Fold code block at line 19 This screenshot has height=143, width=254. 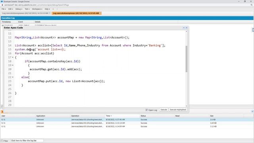[x=13, y=65]
